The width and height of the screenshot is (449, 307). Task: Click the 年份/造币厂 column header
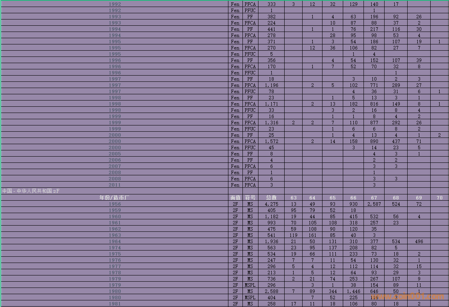tap(114, 198)
